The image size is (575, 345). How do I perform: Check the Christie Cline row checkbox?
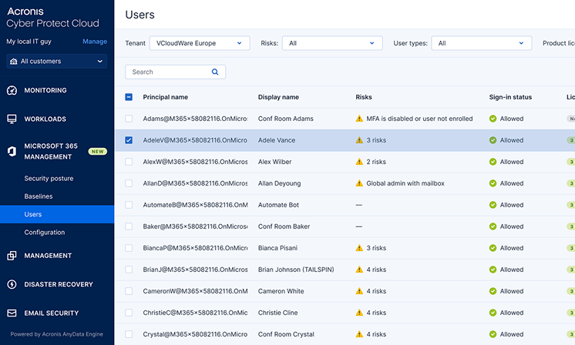point(129,313)
